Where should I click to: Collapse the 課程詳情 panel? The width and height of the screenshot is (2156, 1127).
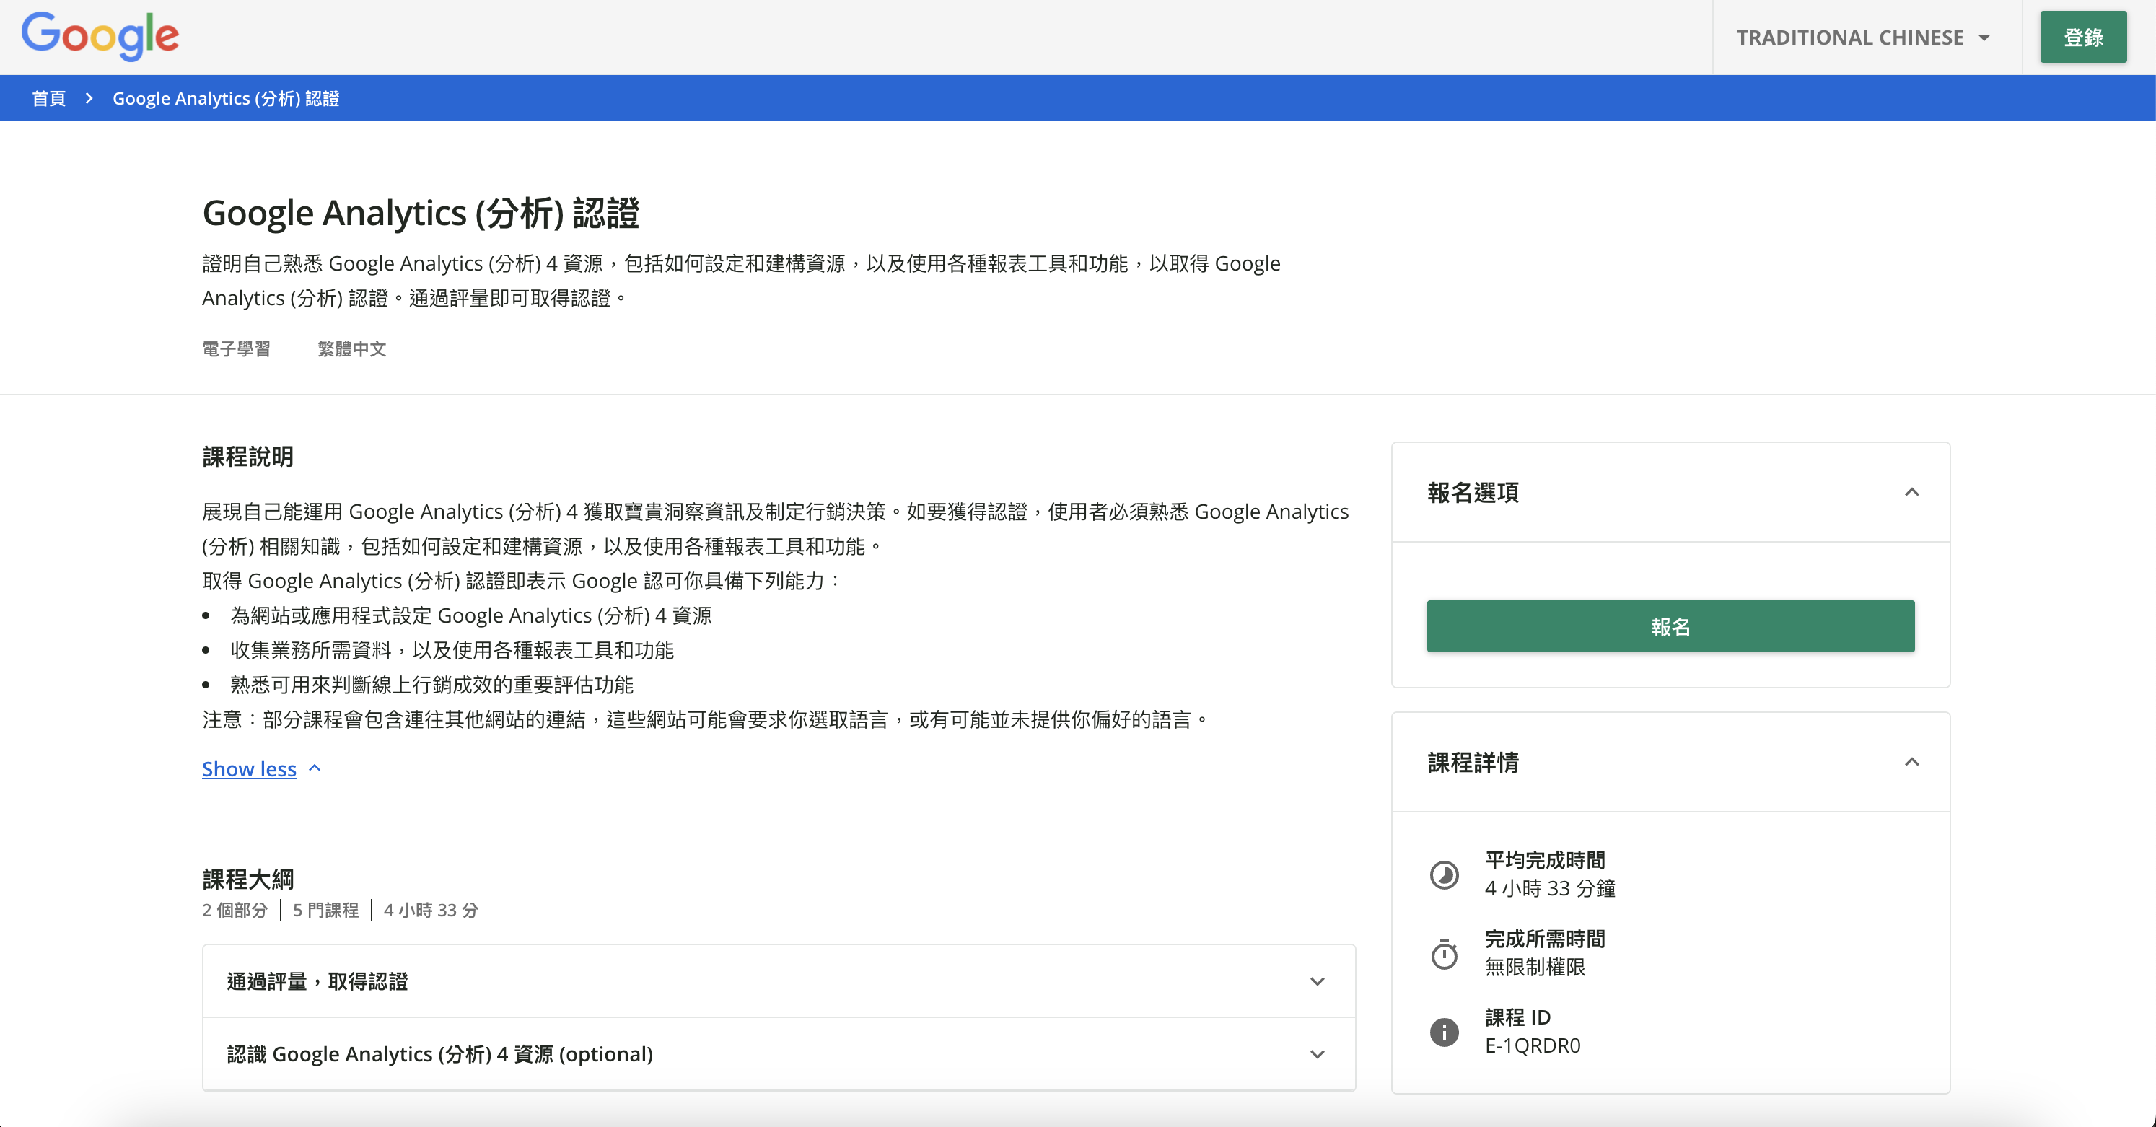click(1911, 762)
